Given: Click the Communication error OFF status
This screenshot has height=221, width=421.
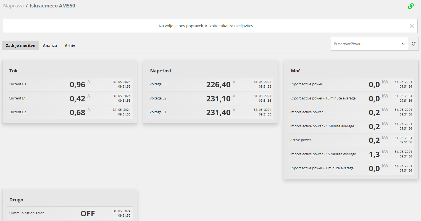Looking at the screenshot, I should tap(88, 214).
